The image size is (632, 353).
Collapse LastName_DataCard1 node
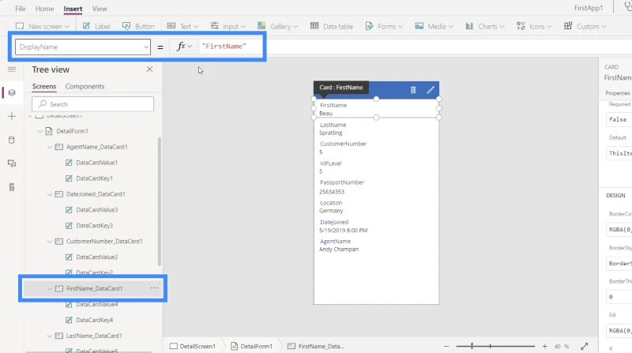(x=50, y=336)
